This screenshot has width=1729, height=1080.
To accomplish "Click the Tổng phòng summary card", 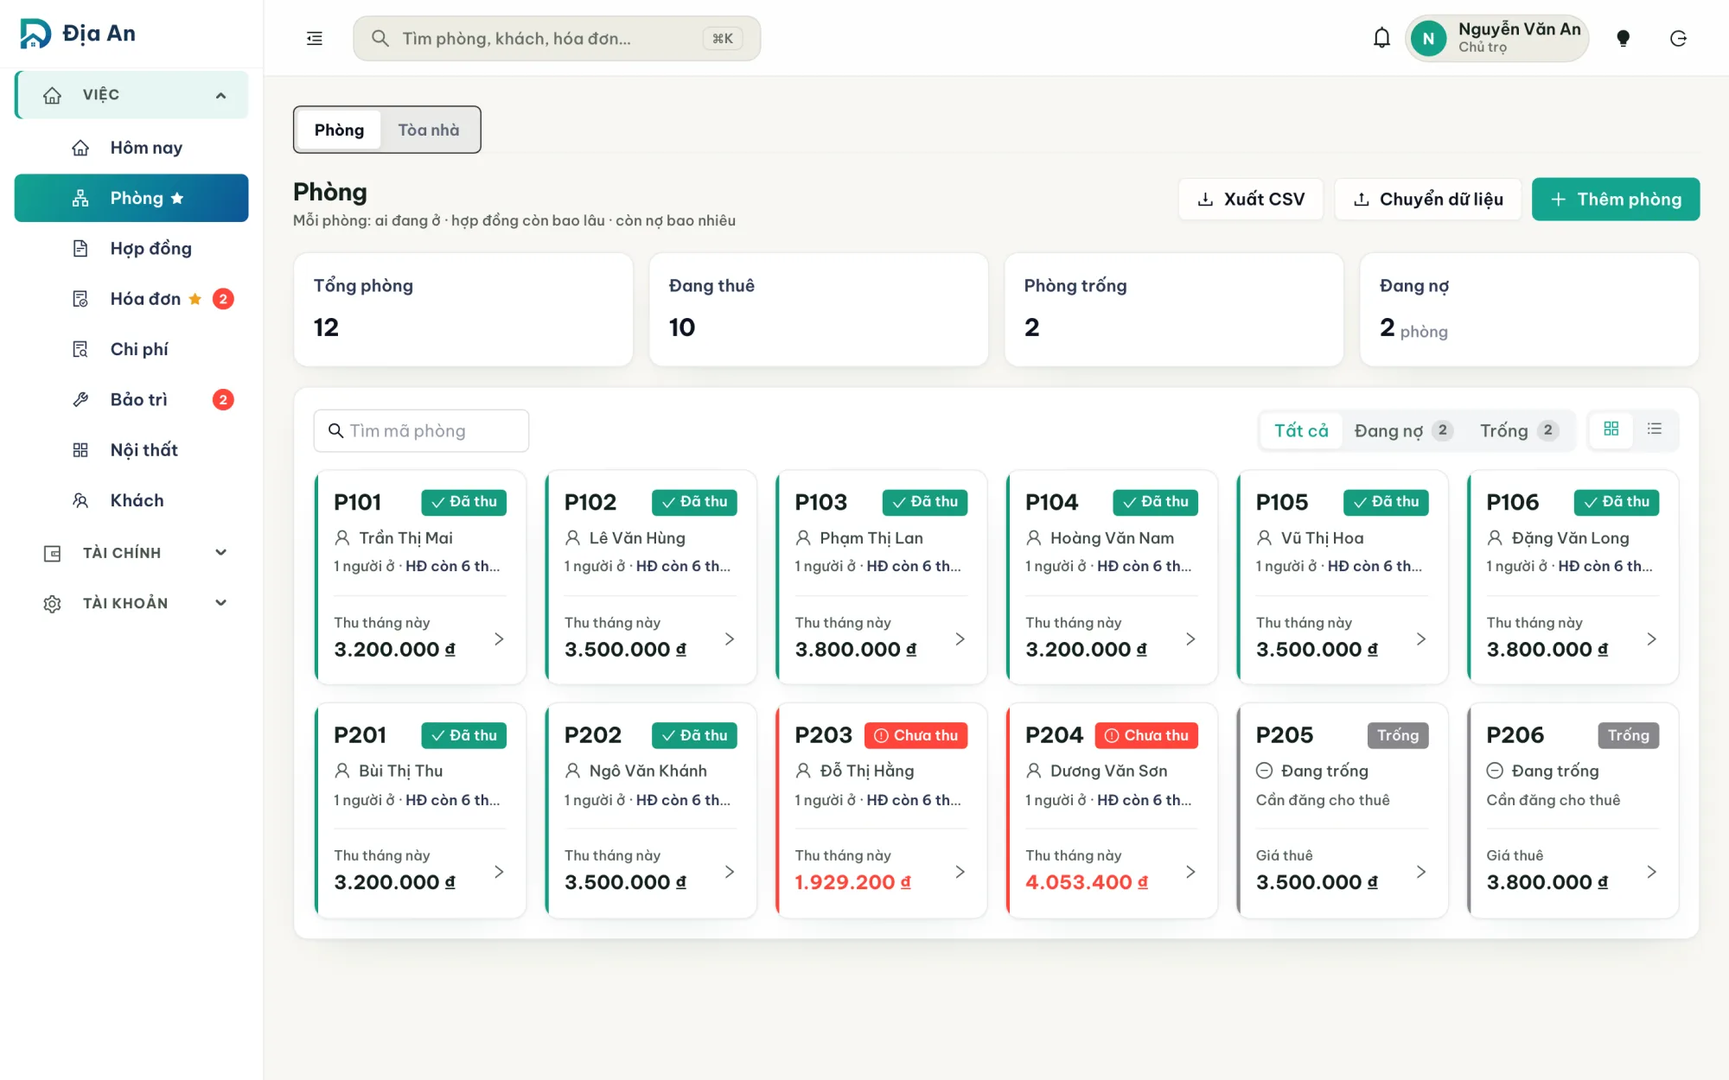I will pyautogui.click(x=463, y=309).
